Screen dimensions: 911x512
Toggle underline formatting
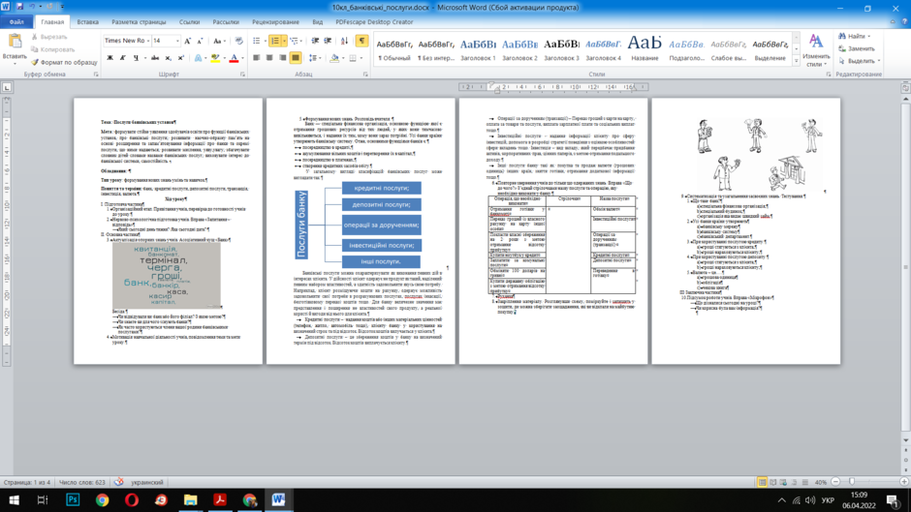(x=136, y=58)
